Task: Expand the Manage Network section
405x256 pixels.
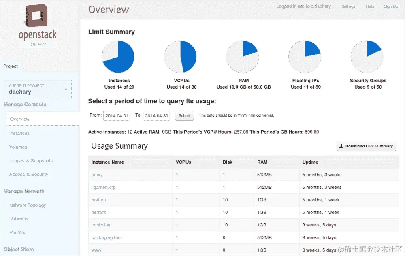Action: [23, 191]
